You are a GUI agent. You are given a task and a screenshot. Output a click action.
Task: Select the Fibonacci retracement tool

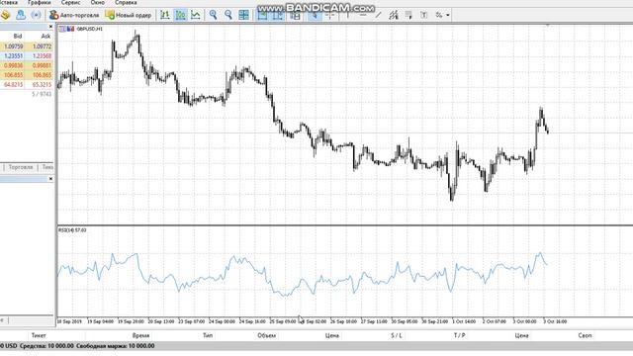(408, 16)
